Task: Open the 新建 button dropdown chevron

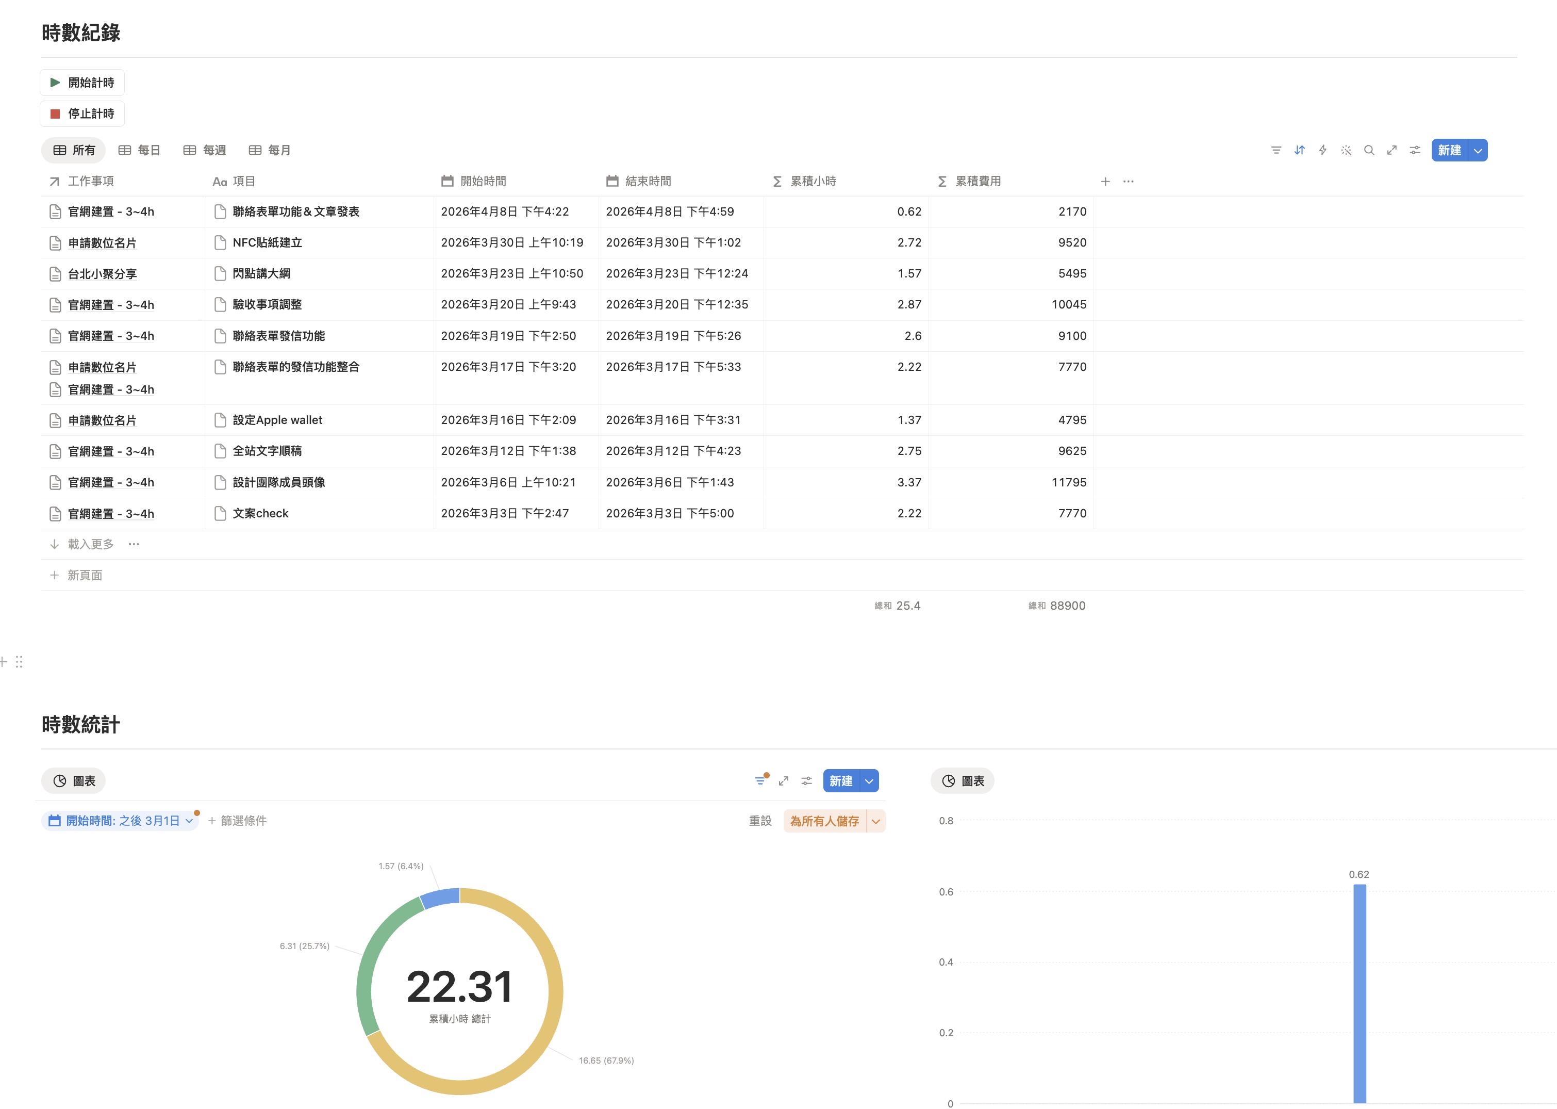Action: coord(1478,150)
